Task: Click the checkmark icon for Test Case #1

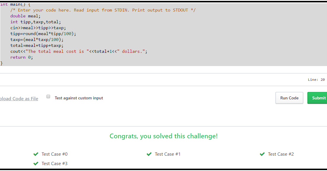Action: [149, 154]
